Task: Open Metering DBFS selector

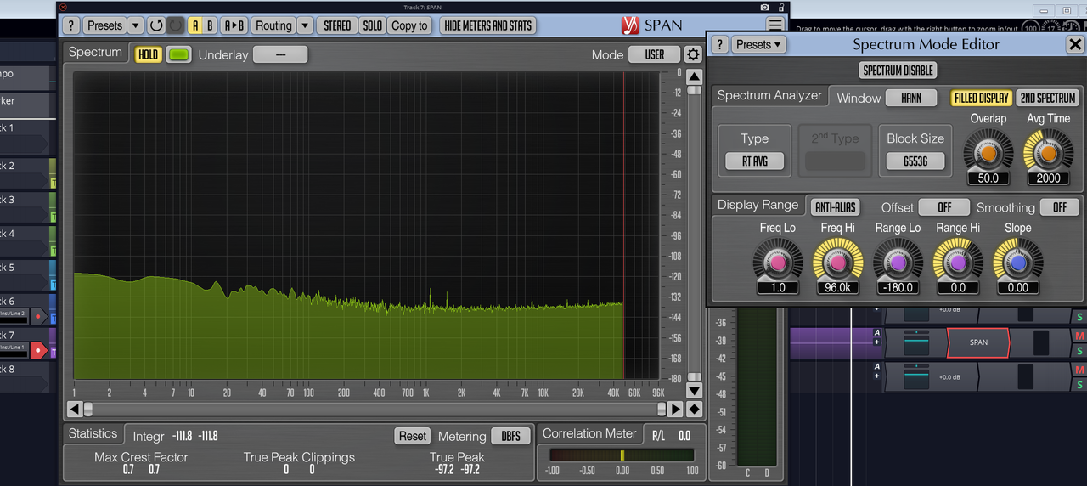Action: point(510,436)
